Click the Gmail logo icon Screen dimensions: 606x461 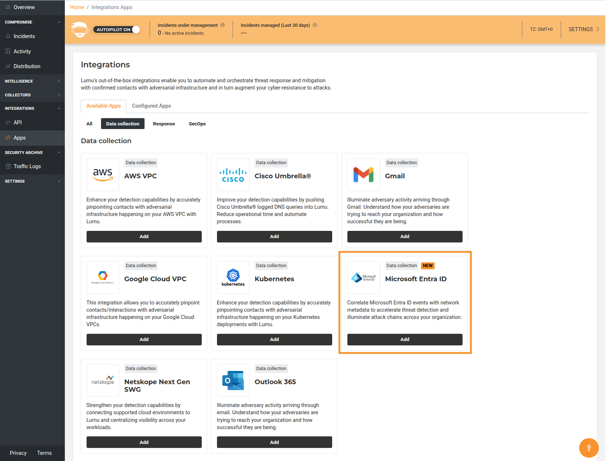tap(363, 175)
